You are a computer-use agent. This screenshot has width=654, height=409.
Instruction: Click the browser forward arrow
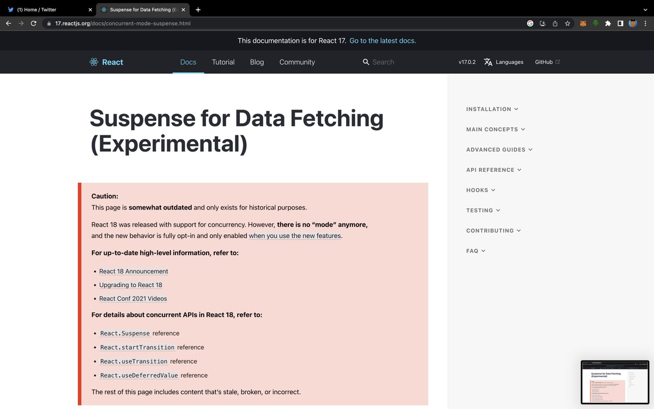pos(21,23)
